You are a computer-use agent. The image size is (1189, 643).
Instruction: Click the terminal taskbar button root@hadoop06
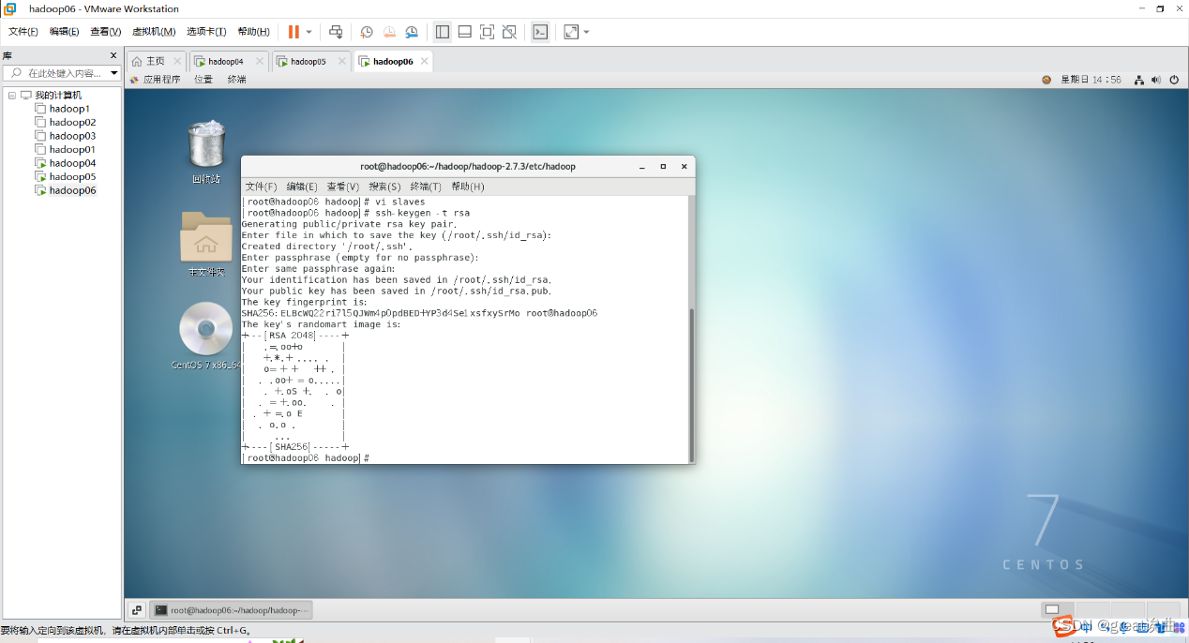pos(232,610)
